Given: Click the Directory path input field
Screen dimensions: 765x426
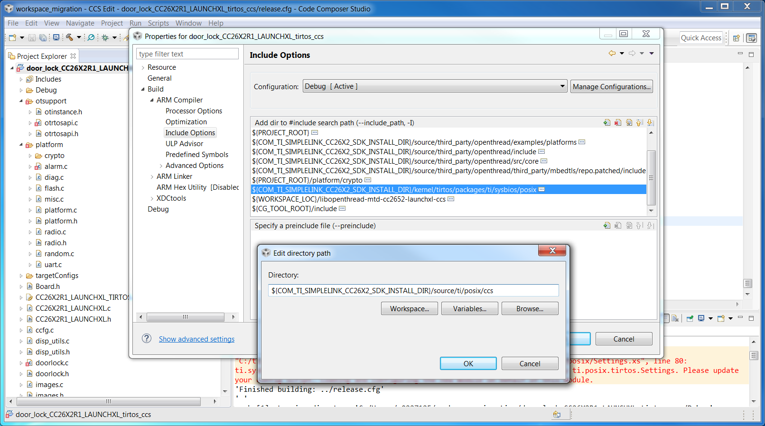Looking at the screenshot, I should 413,290.
